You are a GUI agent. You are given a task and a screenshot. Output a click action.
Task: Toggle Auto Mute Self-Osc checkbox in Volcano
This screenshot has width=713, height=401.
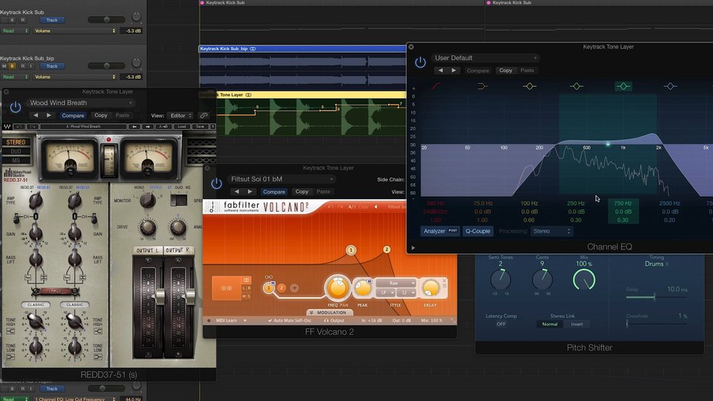pos(270,321)
